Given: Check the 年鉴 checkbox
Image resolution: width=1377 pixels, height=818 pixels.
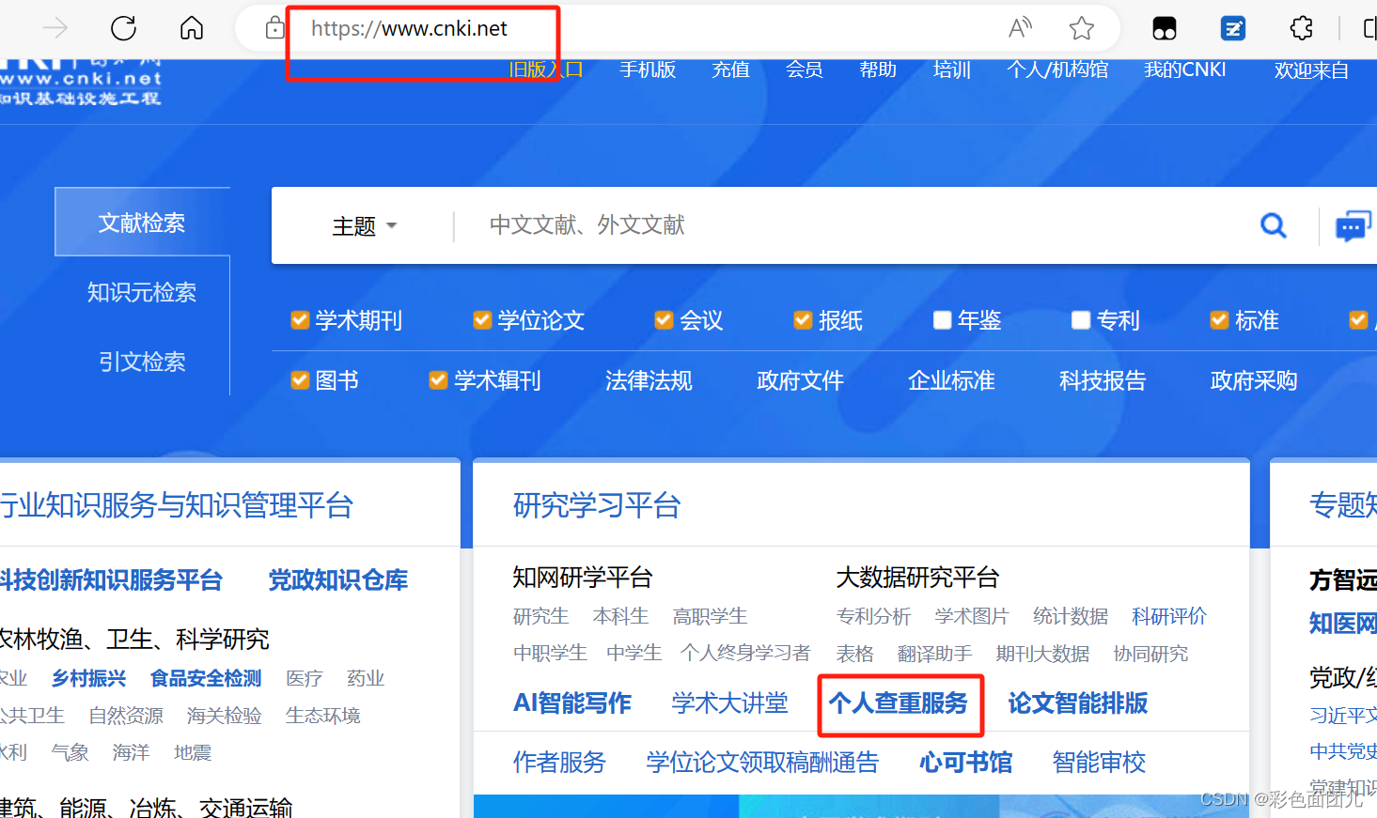Looking at the screenshot, I should click(x=942, y=320).
